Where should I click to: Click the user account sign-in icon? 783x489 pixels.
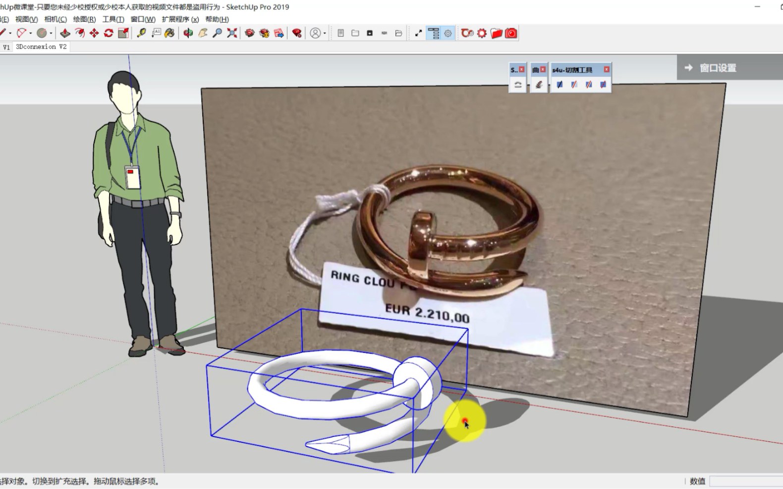pyautogui.click(x=315, y=33)
